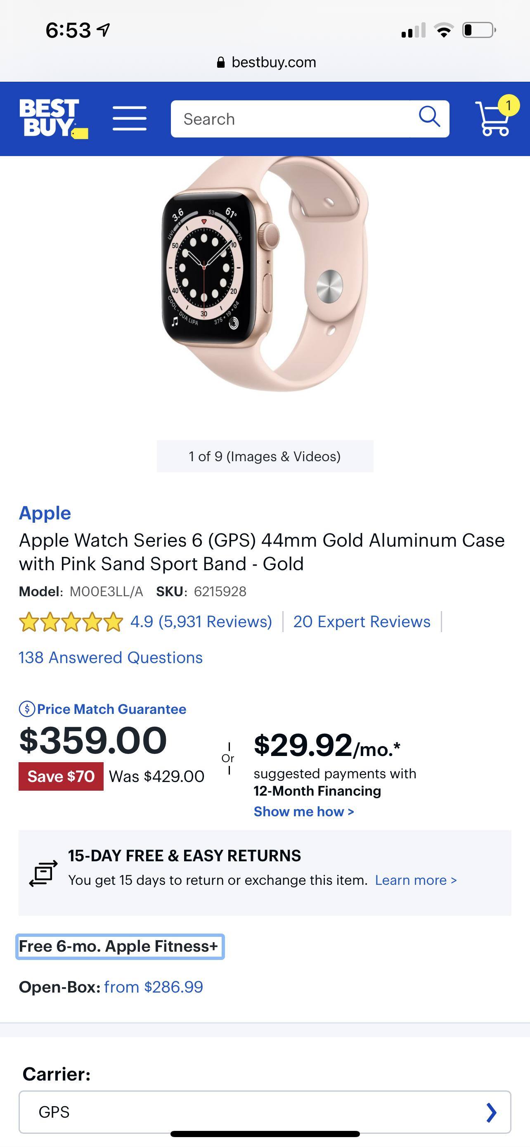This screenshot has height=1147, width=530.
Task: Focus the Search input field
Action: [294, 119]
